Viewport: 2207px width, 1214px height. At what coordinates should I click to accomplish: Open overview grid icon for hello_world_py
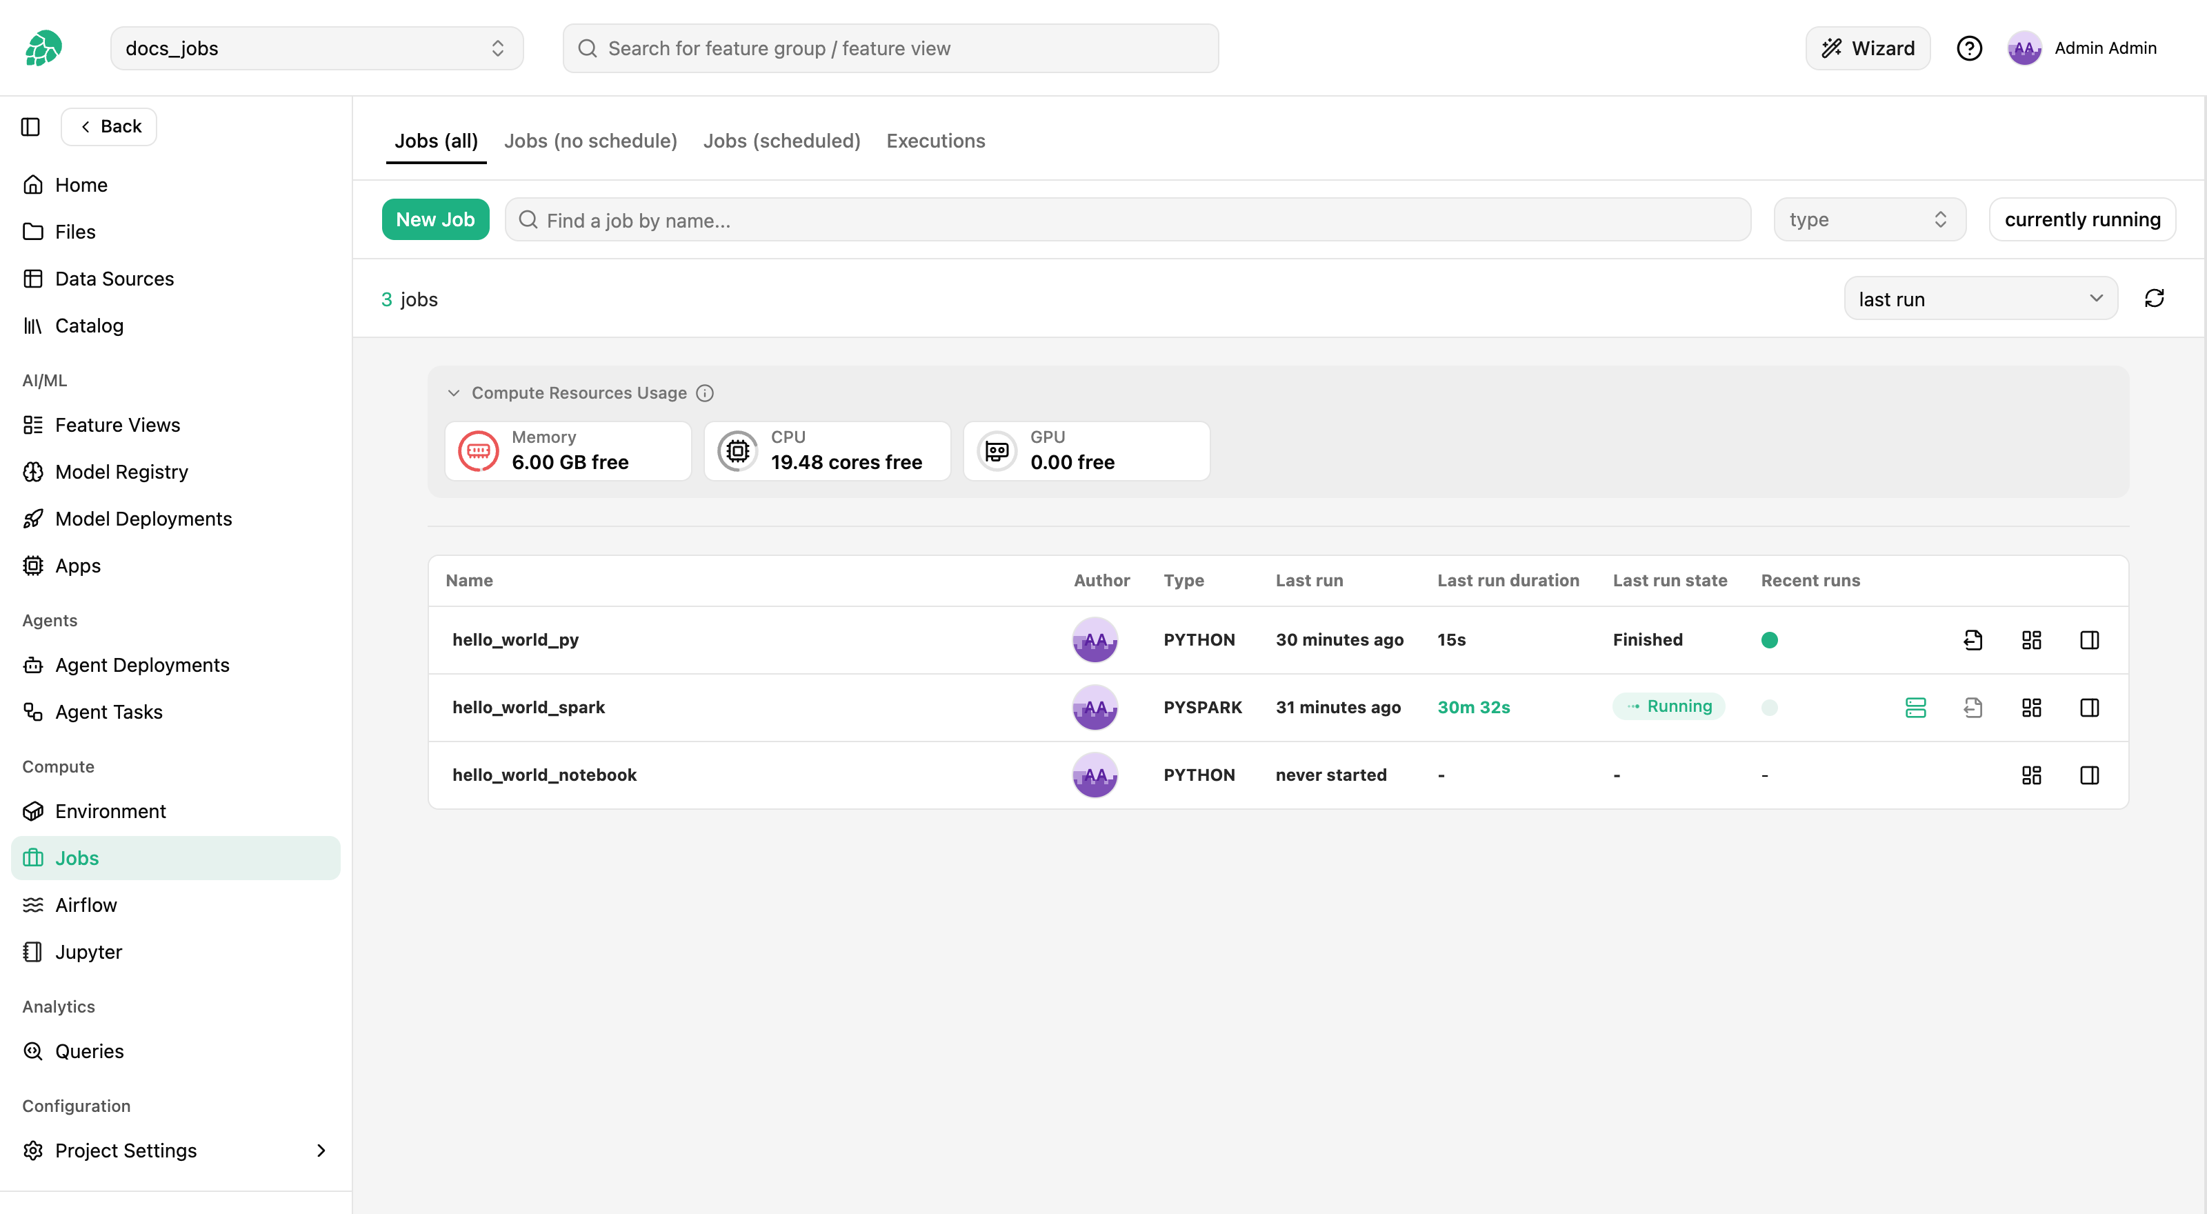(x=2031, y=640)
